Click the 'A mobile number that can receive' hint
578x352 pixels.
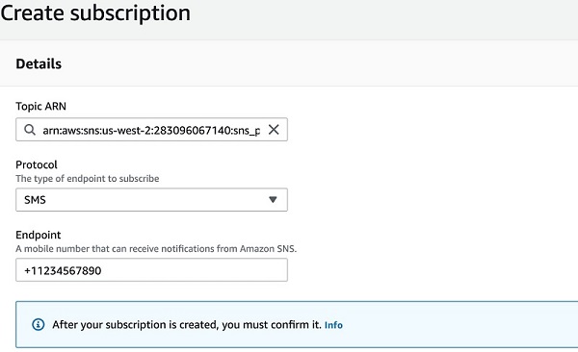[156, 249]
